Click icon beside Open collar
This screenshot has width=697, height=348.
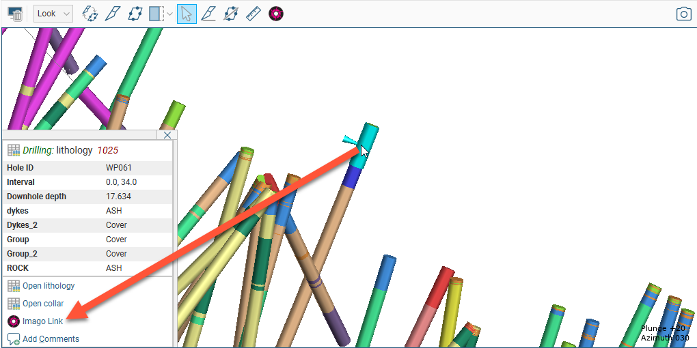click(14, 304)
